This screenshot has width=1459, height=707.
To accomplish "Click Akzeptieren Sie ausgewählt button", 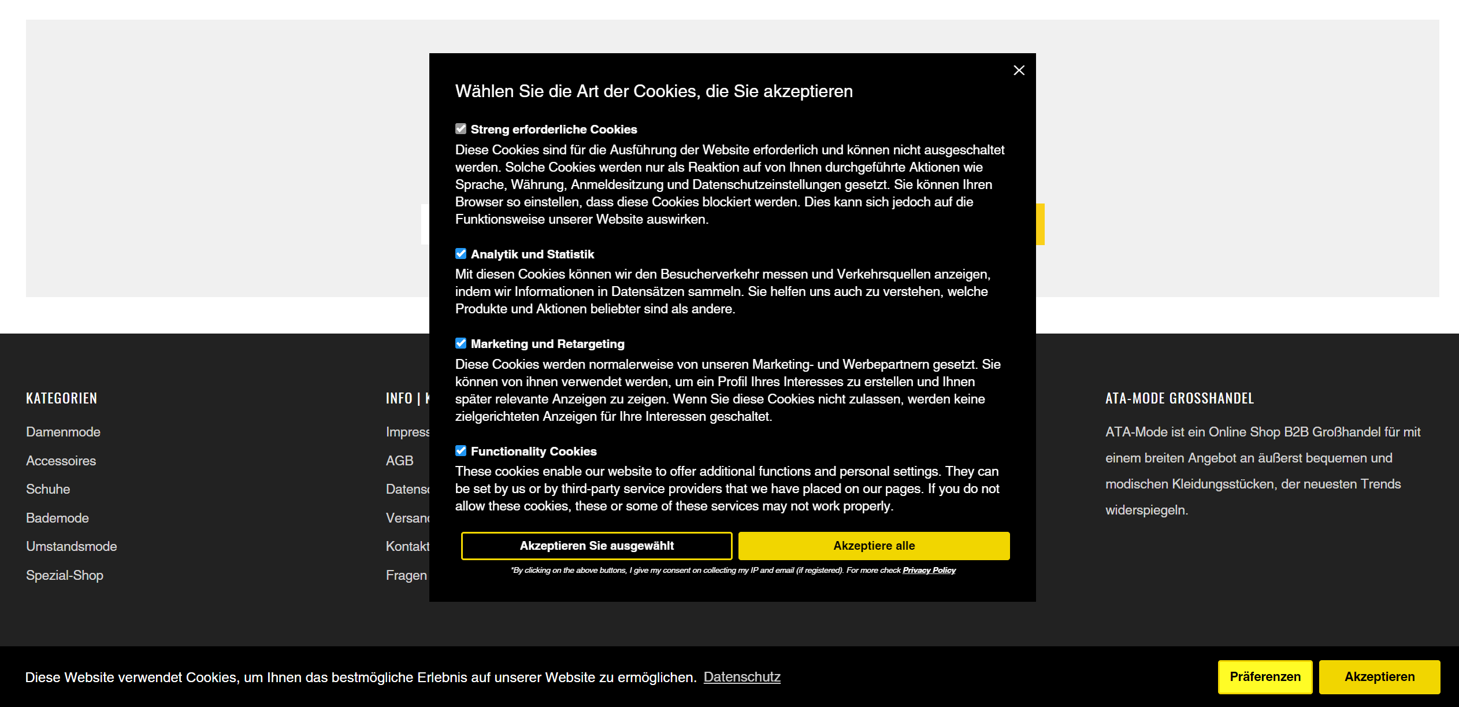I will tap(597, 546).
